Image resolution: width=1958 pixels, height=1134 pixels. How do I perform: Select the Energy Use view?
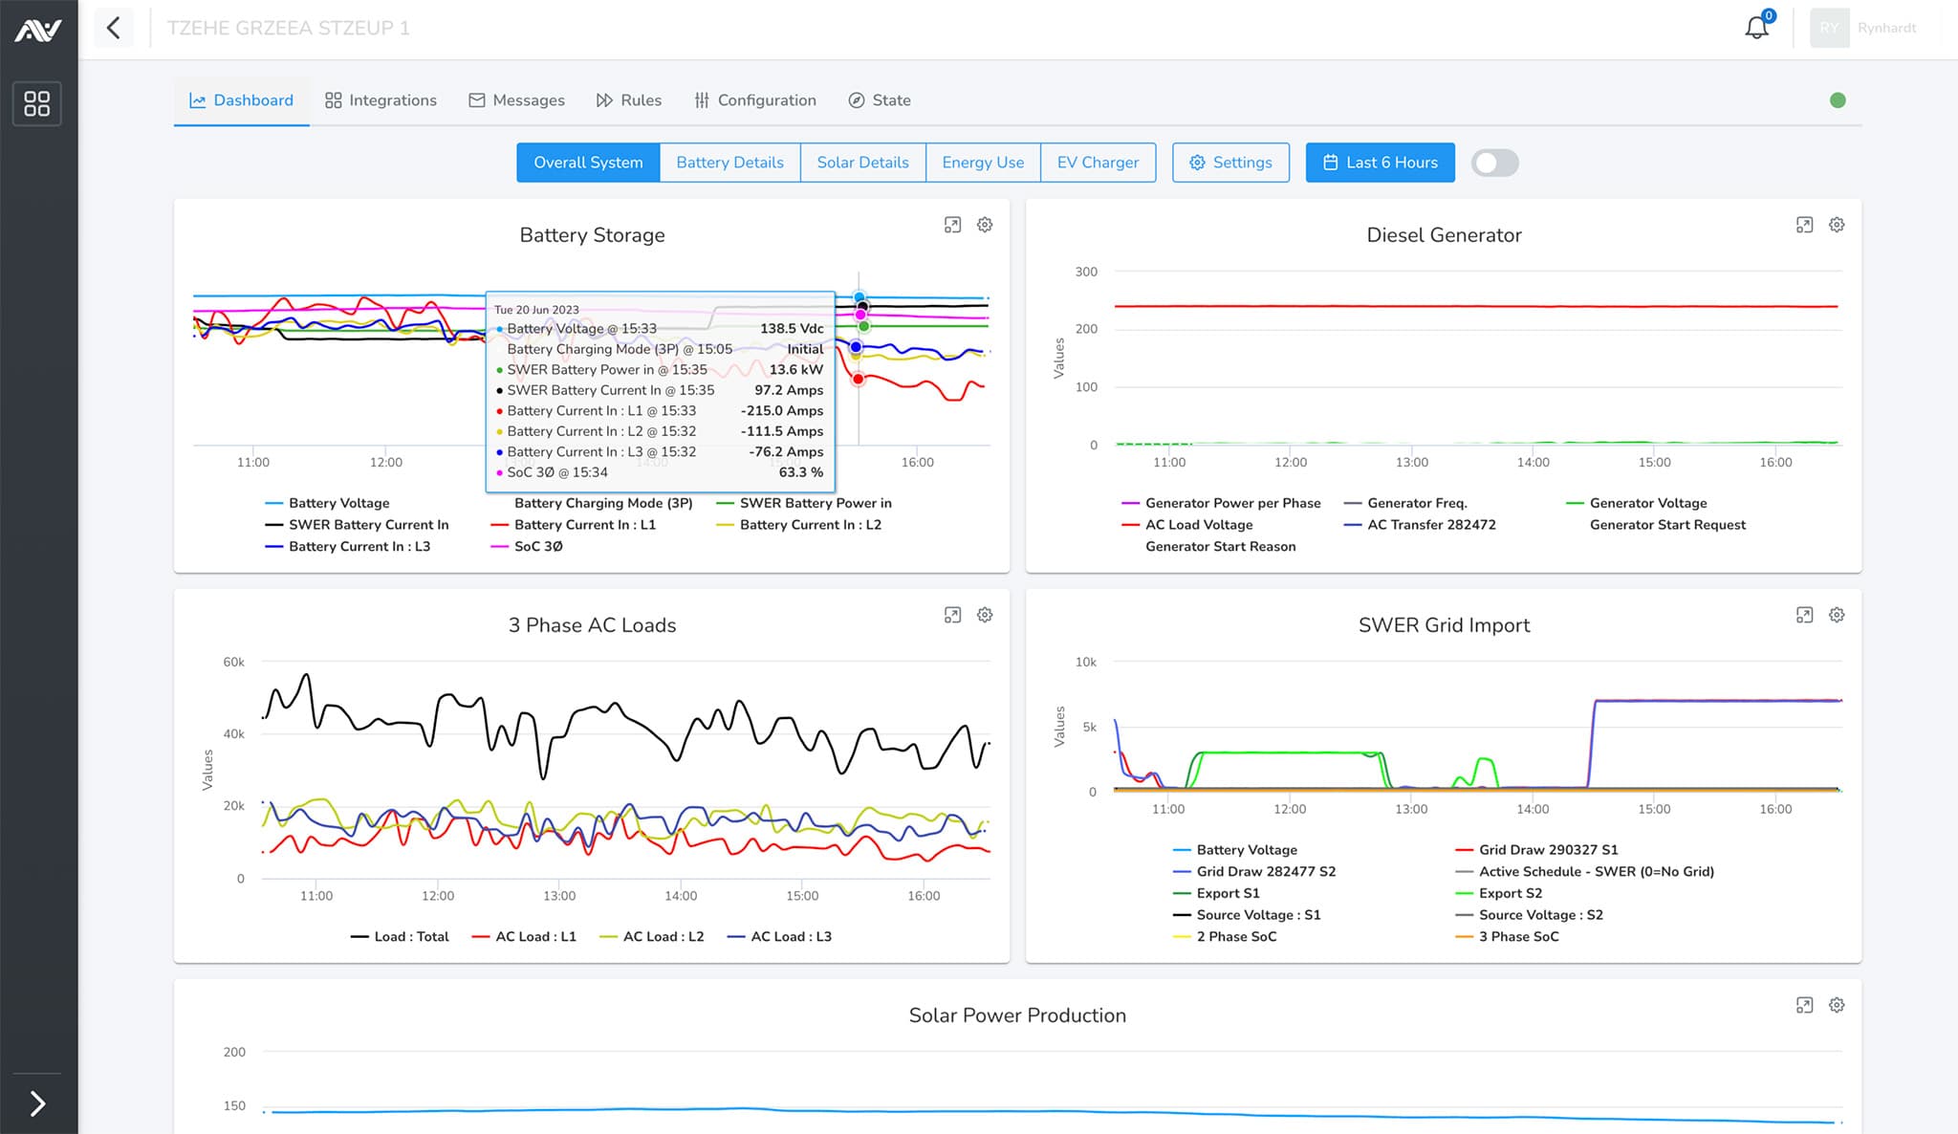[x=983, y=163]
